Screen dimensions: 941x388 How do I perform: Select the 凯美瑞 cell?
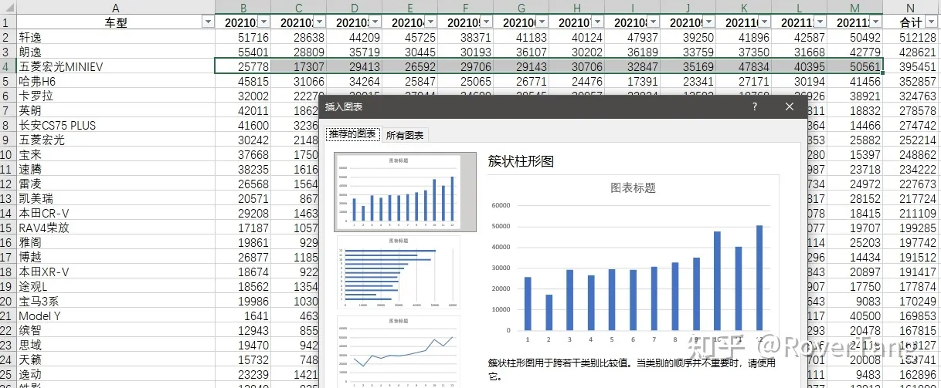116,198
